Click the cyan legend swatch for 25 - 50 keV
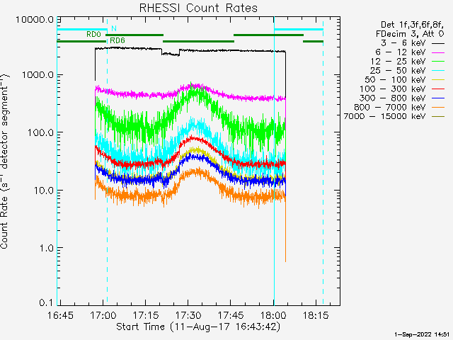The width and height of the screenshot is (453, 340). click(x=438, y=71)
